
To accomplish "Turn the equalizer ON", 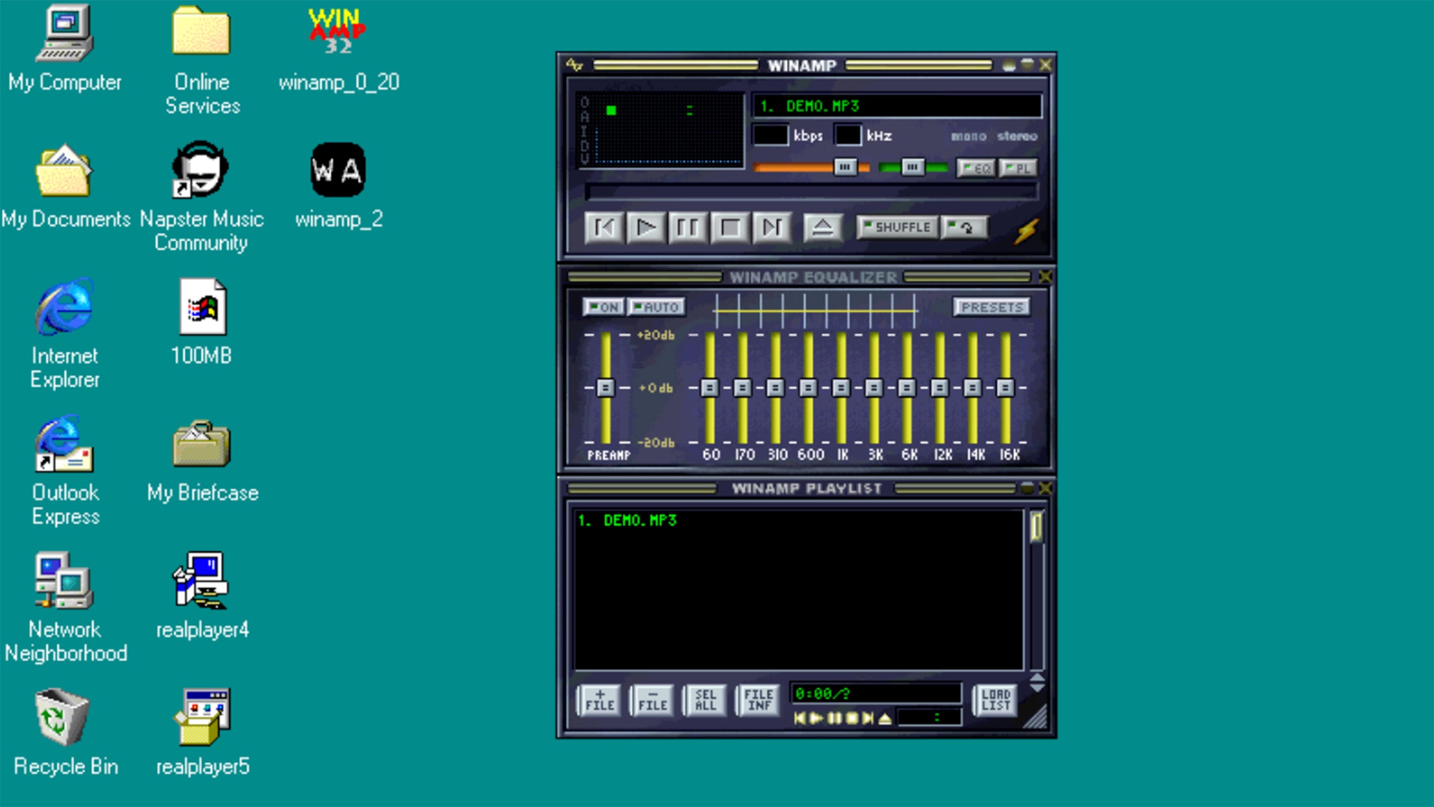I will pos(603,307).
